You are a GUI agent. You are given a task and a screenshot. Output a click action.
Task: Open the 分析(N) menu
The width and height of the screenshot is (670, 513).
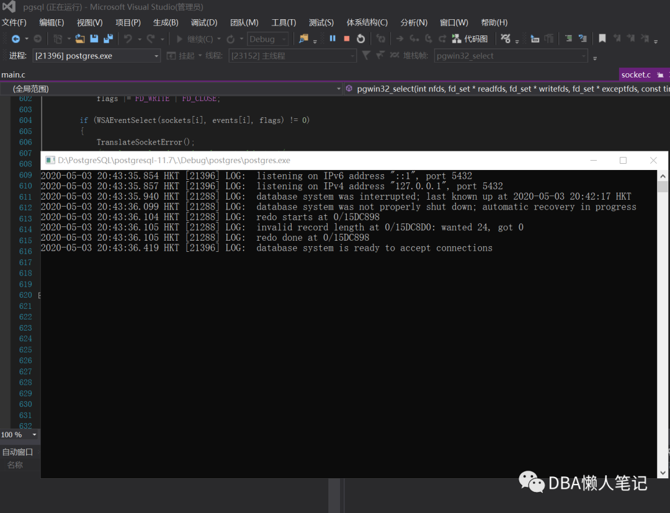(414, 22)
